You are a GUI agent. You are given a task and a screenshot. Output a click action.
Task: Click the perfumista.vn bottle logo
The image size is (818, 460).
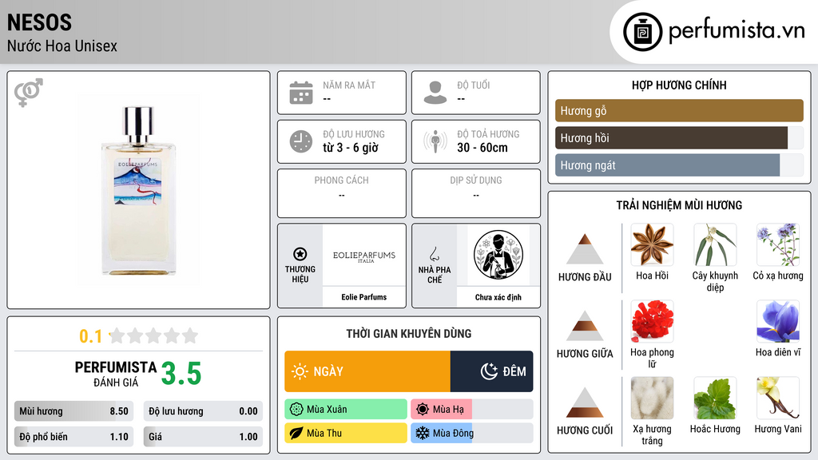[643, 32]
